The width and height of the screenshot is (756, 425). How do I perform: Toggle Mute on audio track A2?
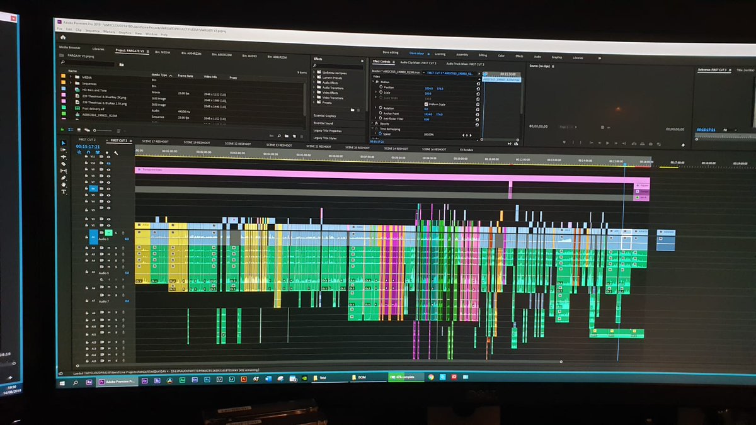click(108, 248)
